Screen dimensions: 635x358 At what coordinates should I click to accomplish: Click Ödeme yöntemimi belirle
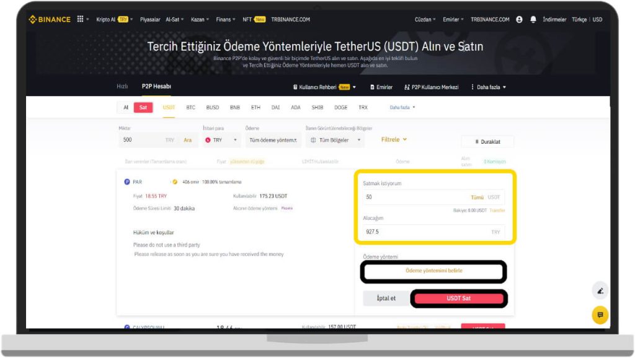pos(433,271)
